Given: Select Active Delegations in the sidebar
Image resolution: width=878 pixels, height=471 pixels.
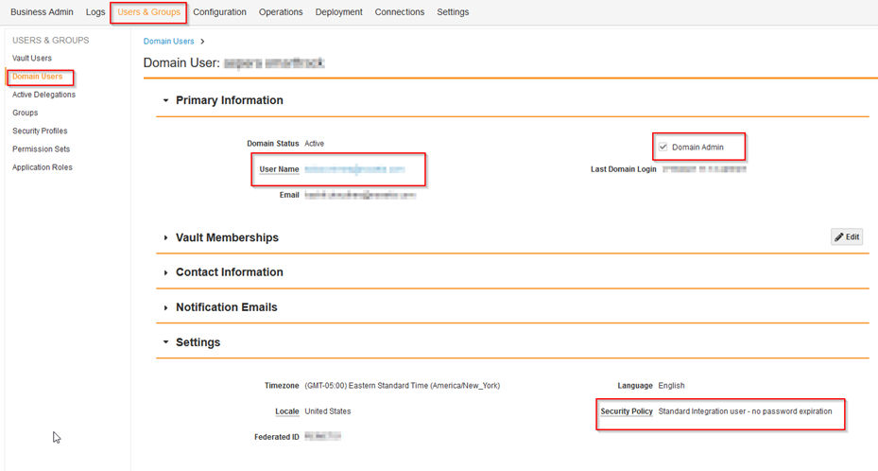Looking at the screenshot, I should tap(43, 95).
